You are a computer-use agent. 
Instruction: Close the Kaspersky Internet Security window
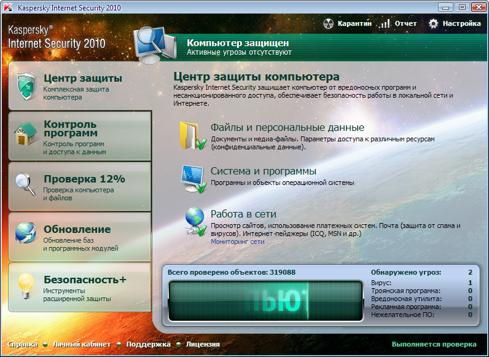[479, 7]
